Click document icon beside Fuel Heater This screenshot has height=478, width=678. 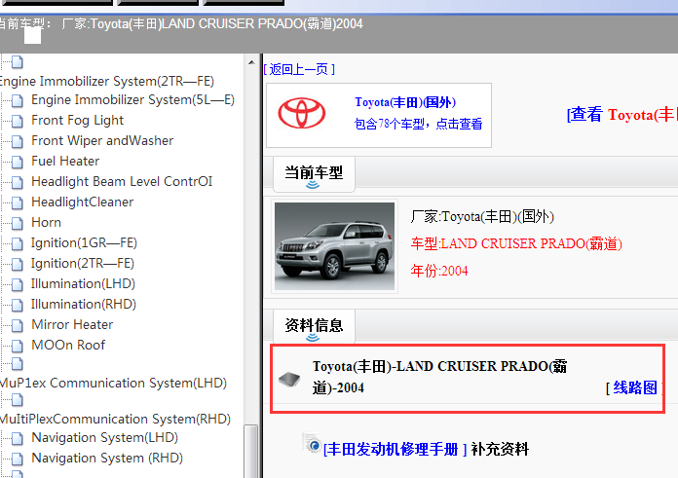click(18, 162)
